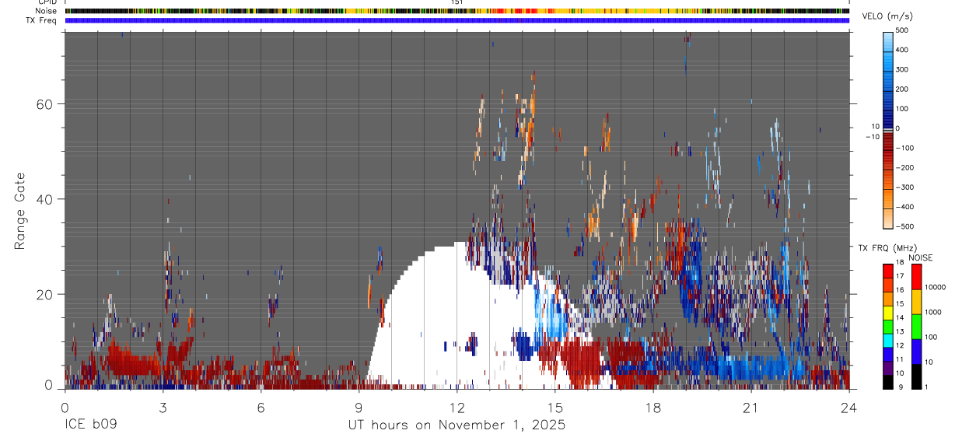955x441 pixels.
Task: Click the 400 tick on velocity scale
Action: pyautogui.click(x=904, y=50)
